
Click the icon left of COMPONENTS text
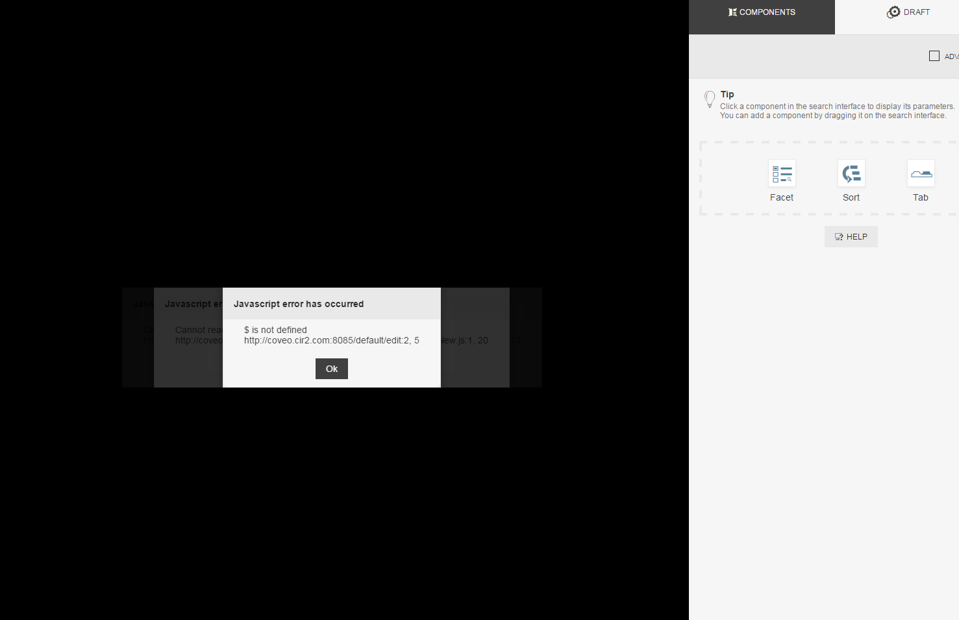pyautogui.click(x=732, y=12)
